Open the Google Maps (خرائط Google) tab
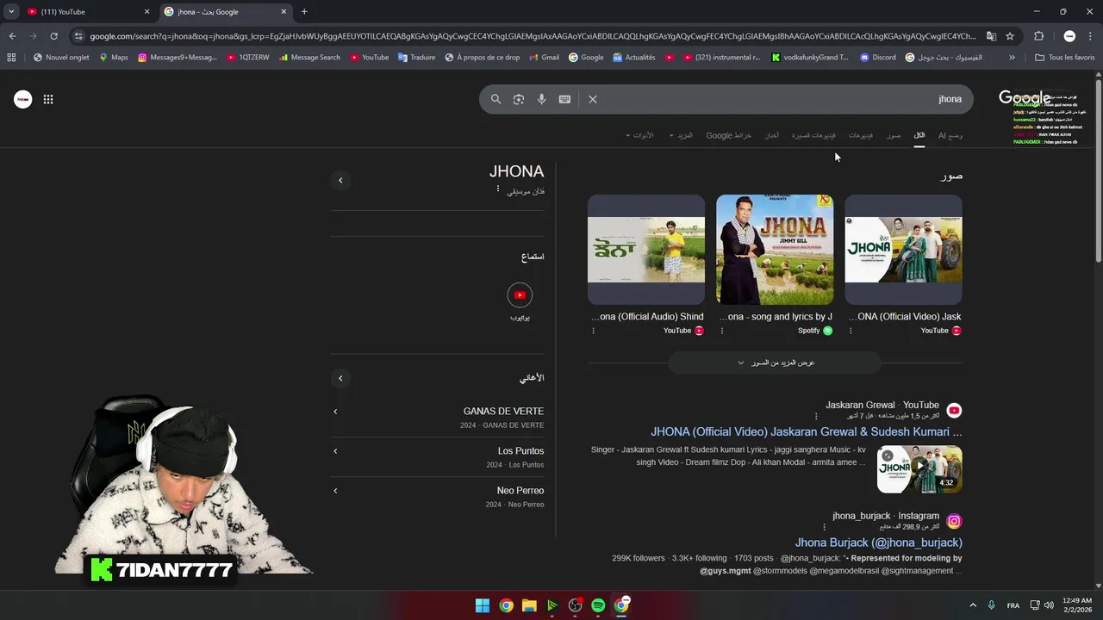Screen dimensions: 1103x620 click(x=729, y=135)
